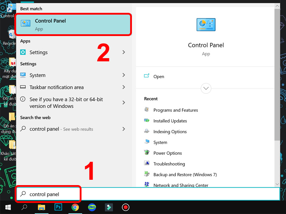Click the scroll down arrow of Recent list
The image size is (286, 214).
pyautogui.click(x=277, y=184)
